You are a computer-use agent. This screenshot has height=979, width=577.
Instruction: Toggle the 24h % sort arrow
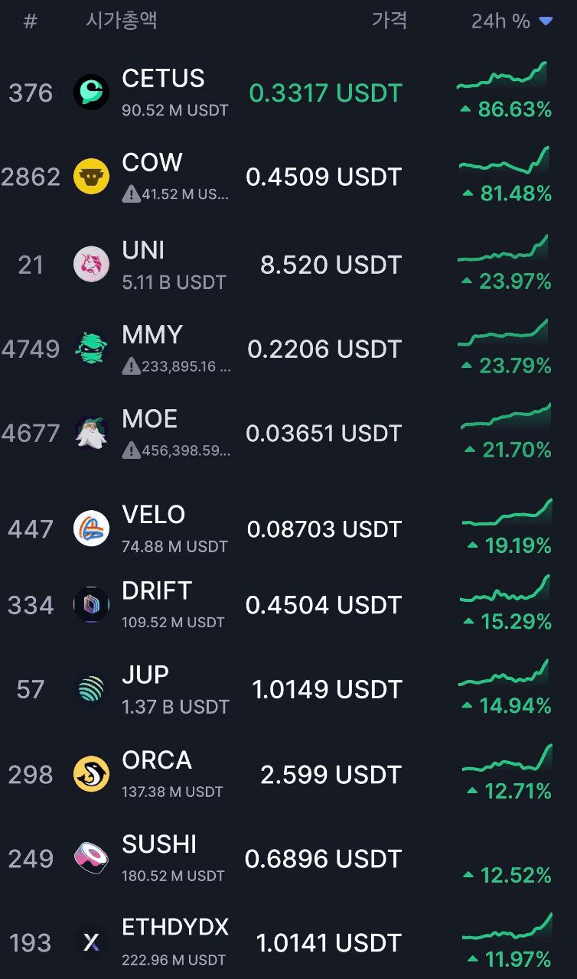point(546,21)
